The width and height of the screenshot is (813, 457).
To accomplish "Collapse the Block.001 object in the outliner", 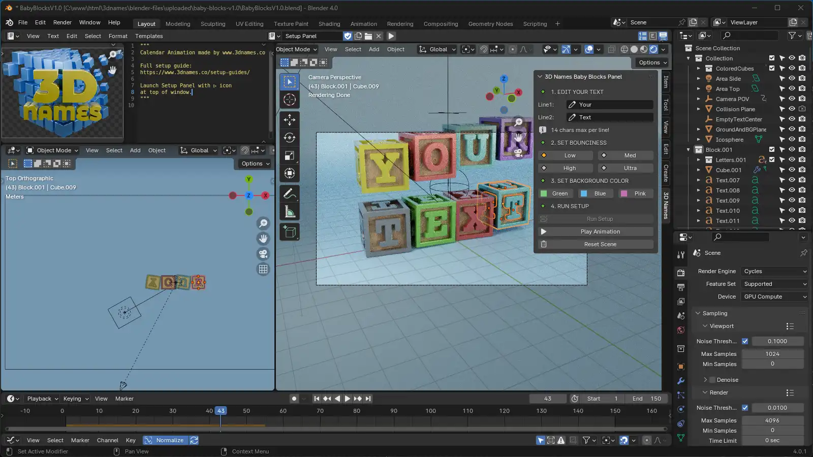I will tap(689, 149).
